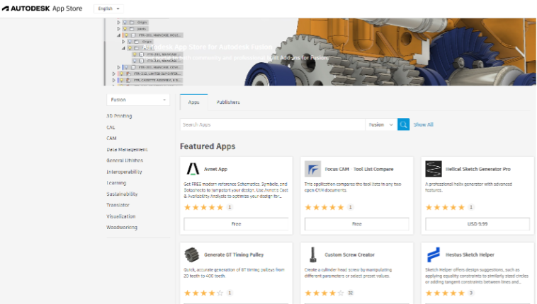Click the blue search magnifier button
The image size is (537, 304).
click(x=403, y=124)
